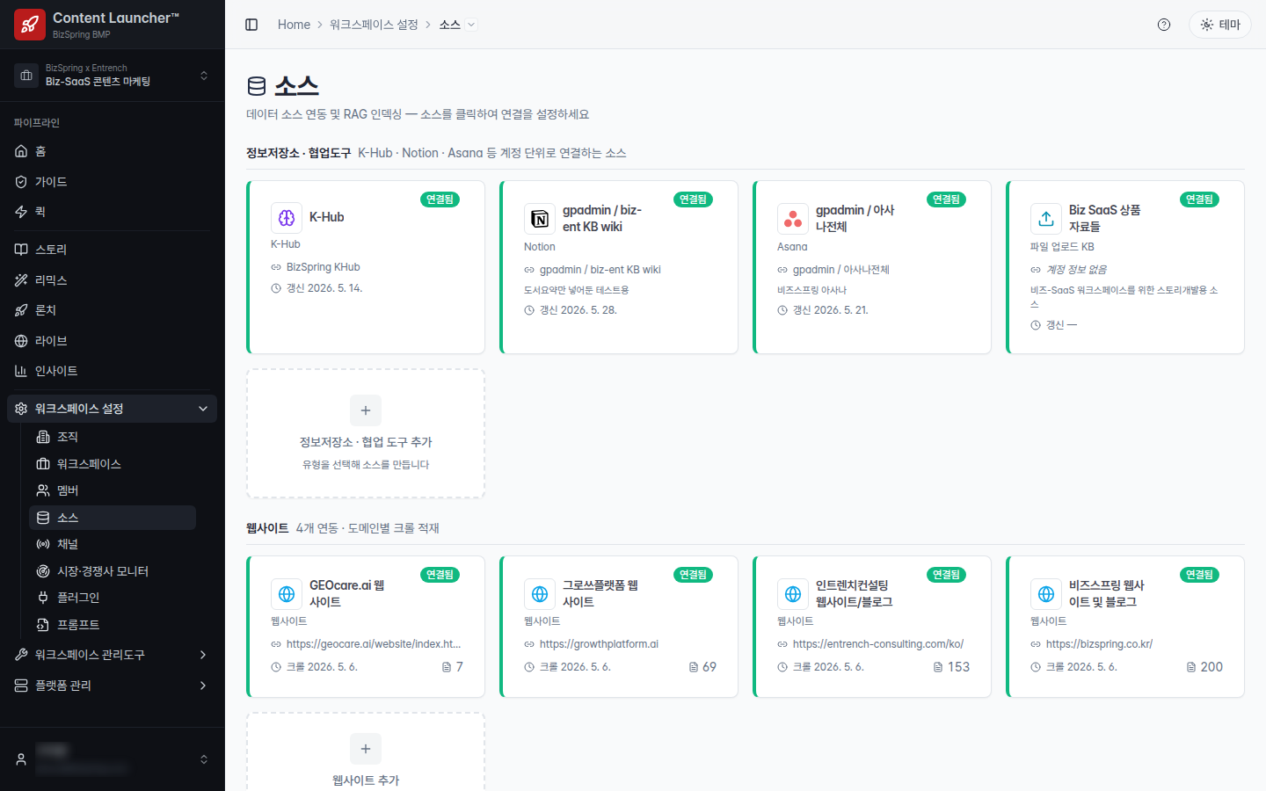This screenshot has height=791, width=1266.
Task: Click the globe icon on 인트렌치컨설팅 card
Action: click(793, 594)
